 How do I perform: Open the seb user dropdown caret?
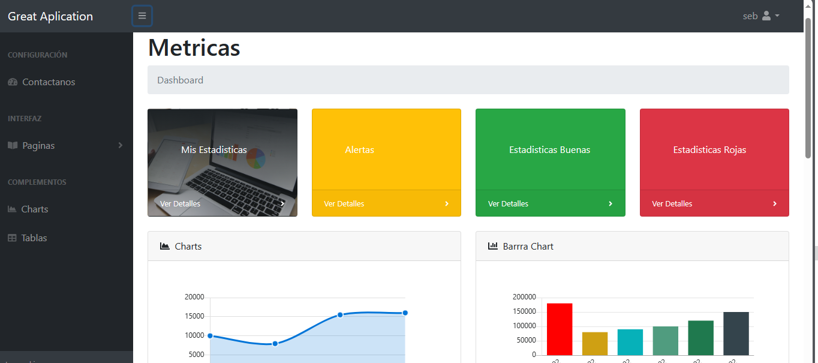(x=777, y=16)
